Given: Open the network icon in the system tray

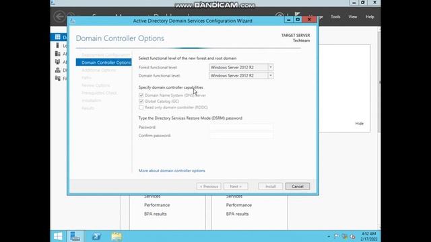Looking at the screenshot, I should 345,236.
